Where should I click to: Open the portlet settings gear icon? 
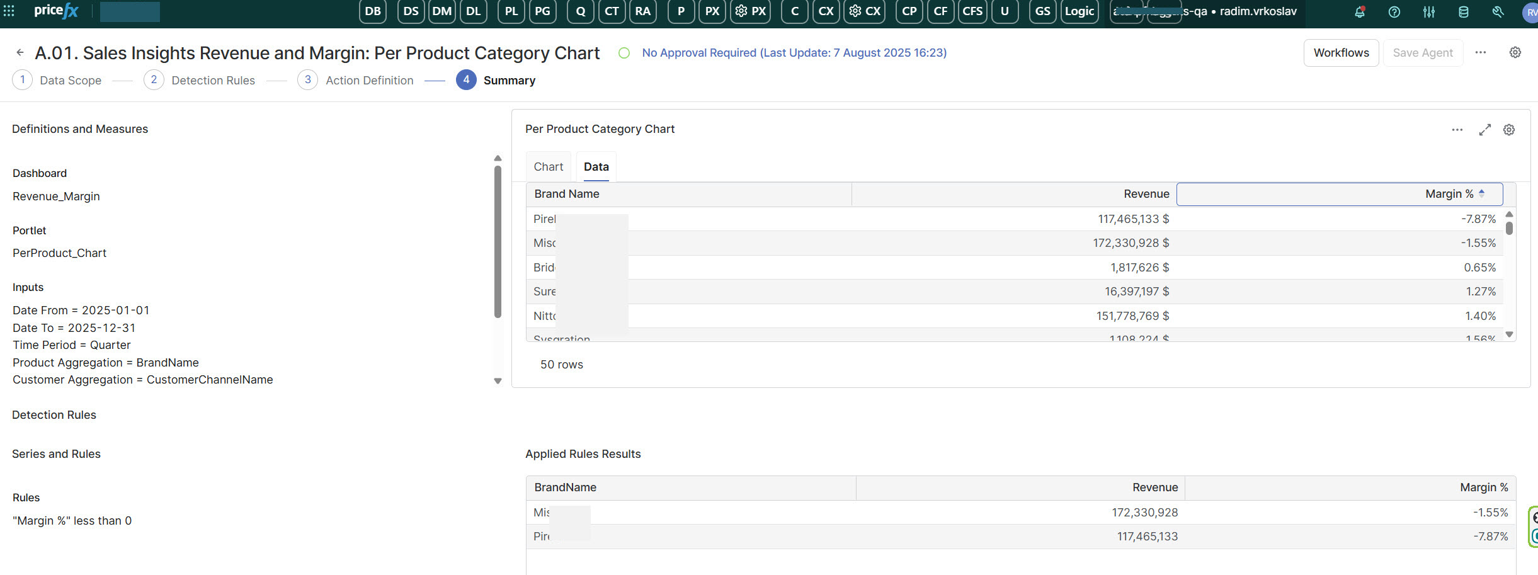(1509, 130)
